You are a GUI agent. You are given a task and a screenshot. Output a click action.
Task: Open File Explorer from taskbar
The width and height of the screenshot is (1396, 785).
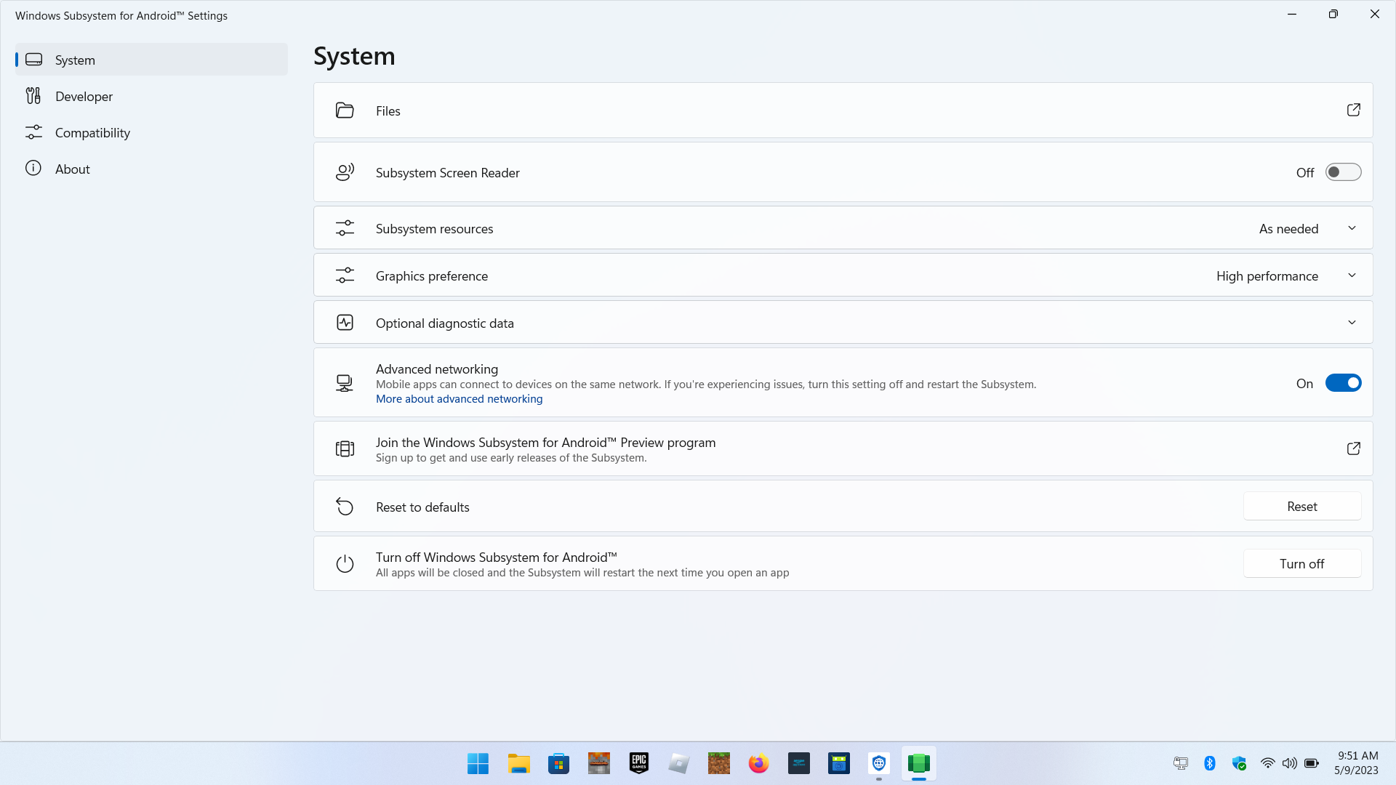click(518, 763)
